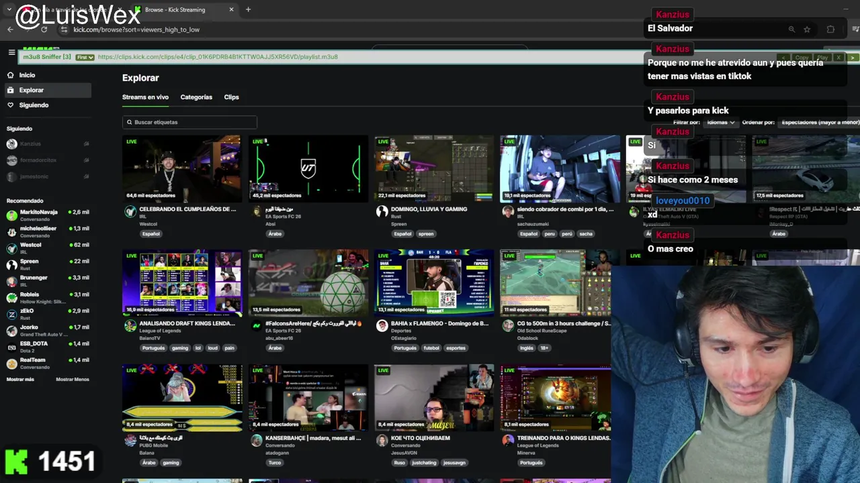This screenshot has width=860, height=483.
Task: Click the PUBG Mobile category link
Action: pos(154,445)
